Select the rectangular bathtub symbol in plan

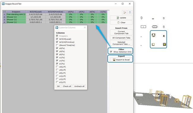tap(143, 27)
